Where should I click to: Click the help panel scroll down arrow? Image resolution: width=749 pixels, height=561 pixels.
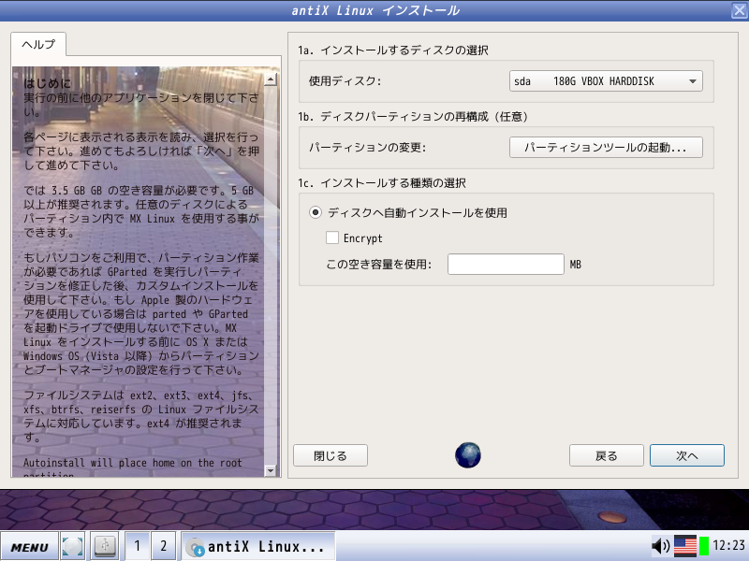271,470
